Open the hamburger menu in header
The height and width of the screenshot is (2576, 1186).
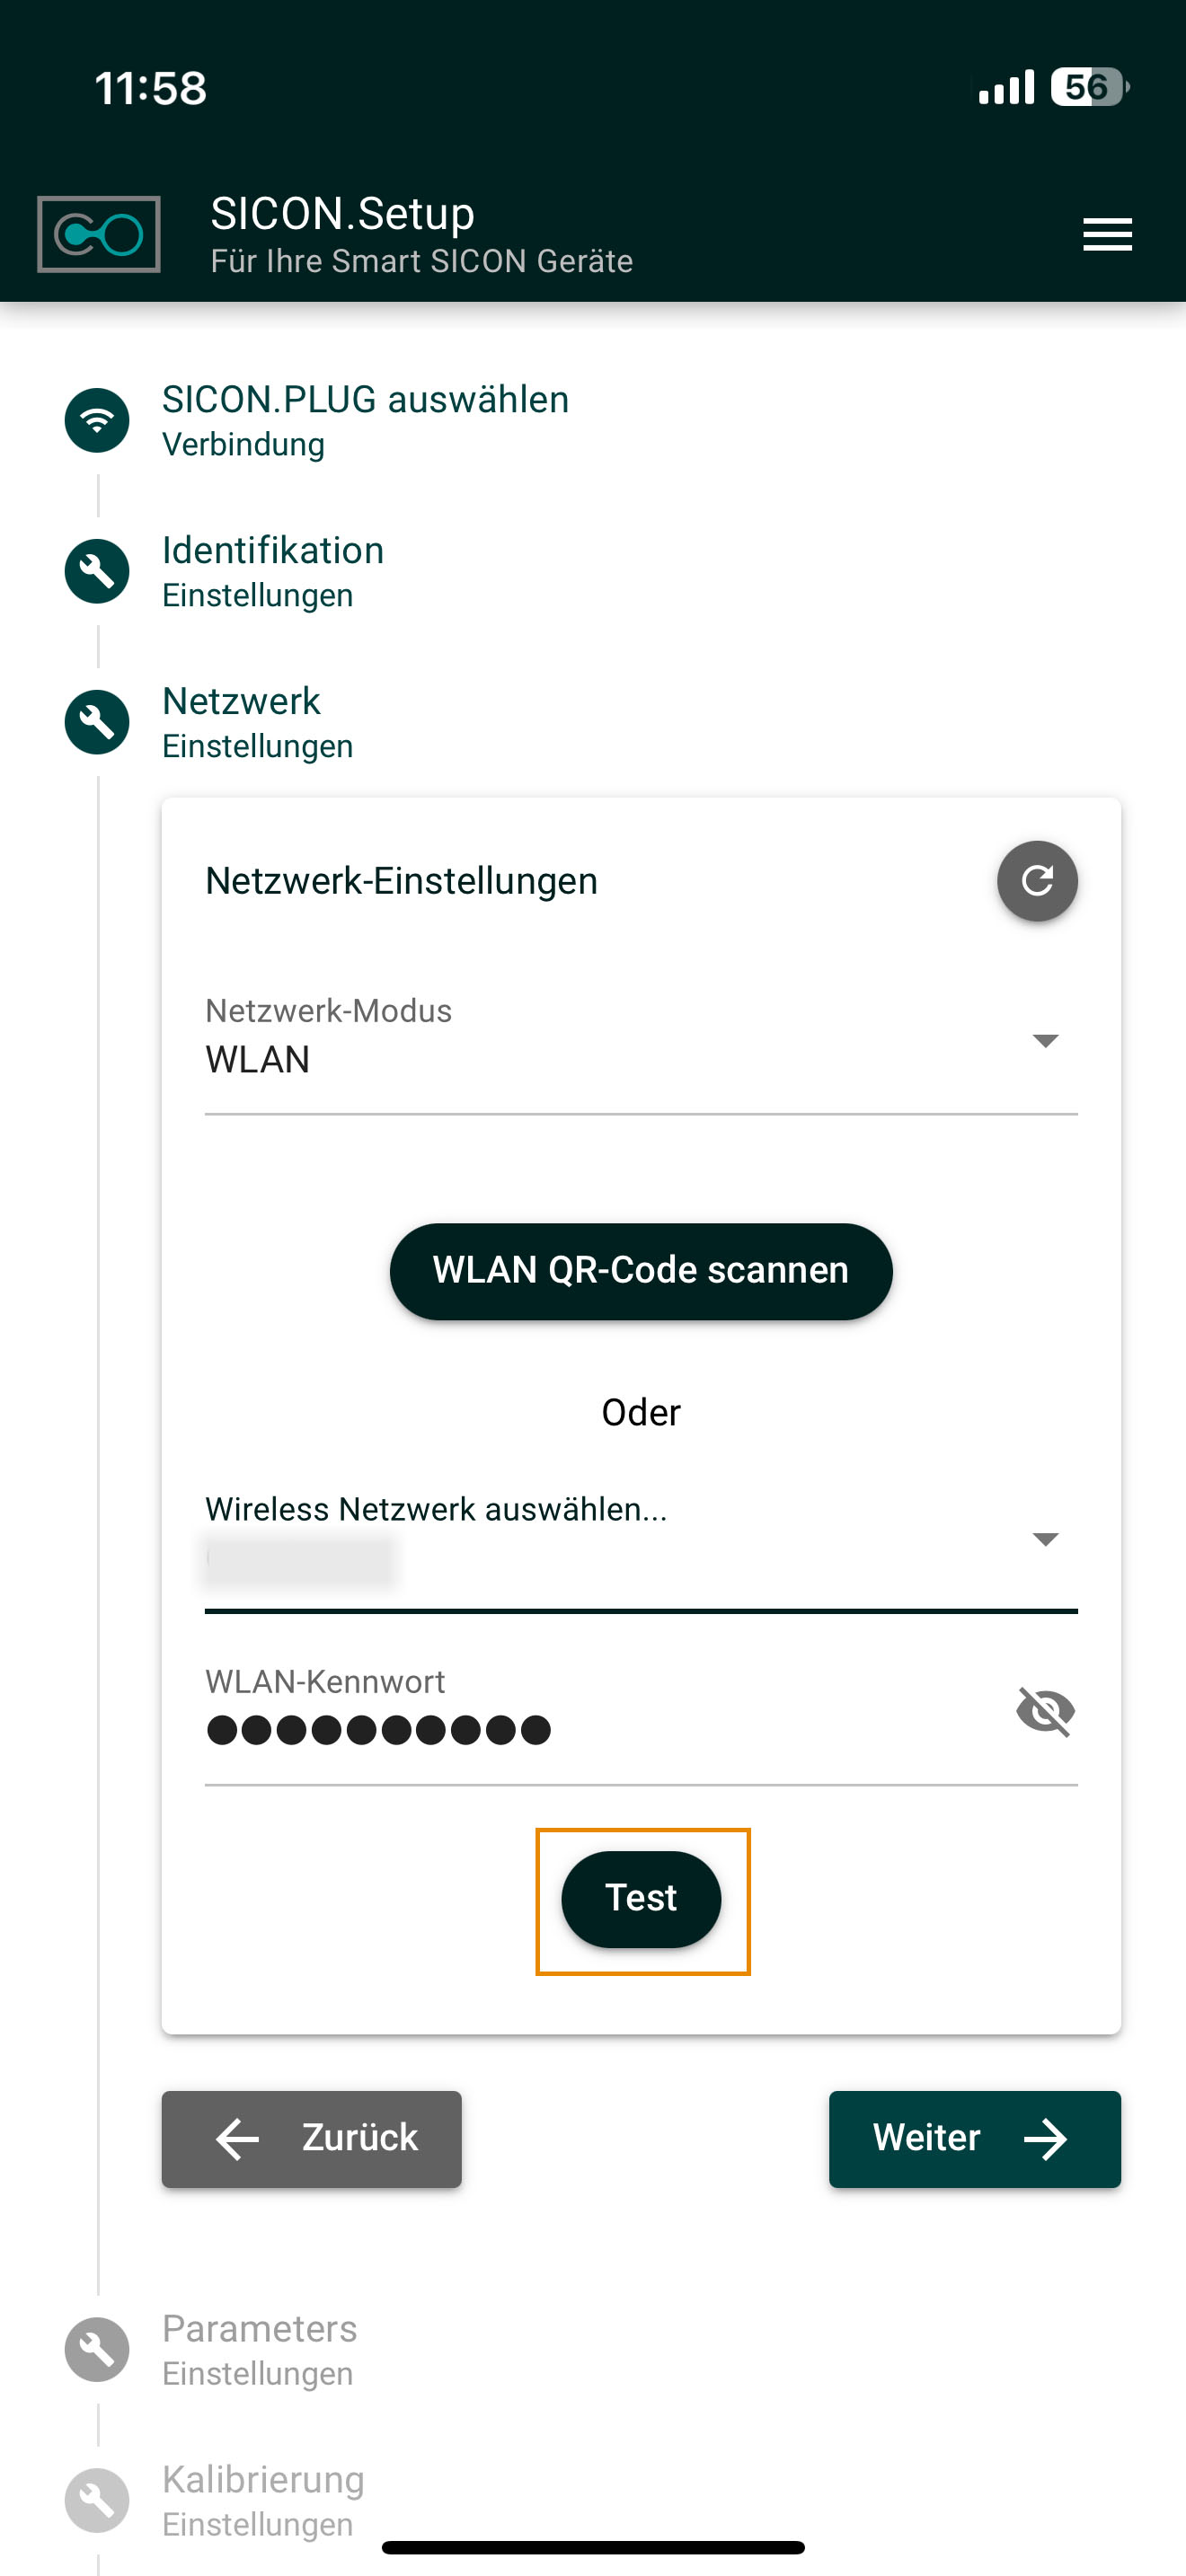1107,235
